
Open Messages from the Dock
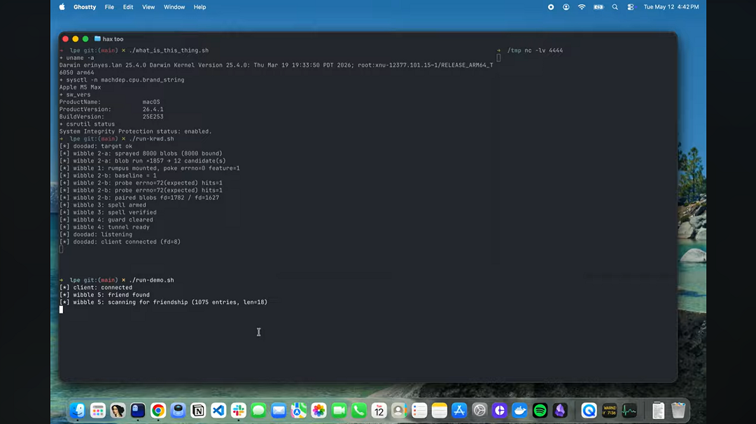(x=258, y=411)
